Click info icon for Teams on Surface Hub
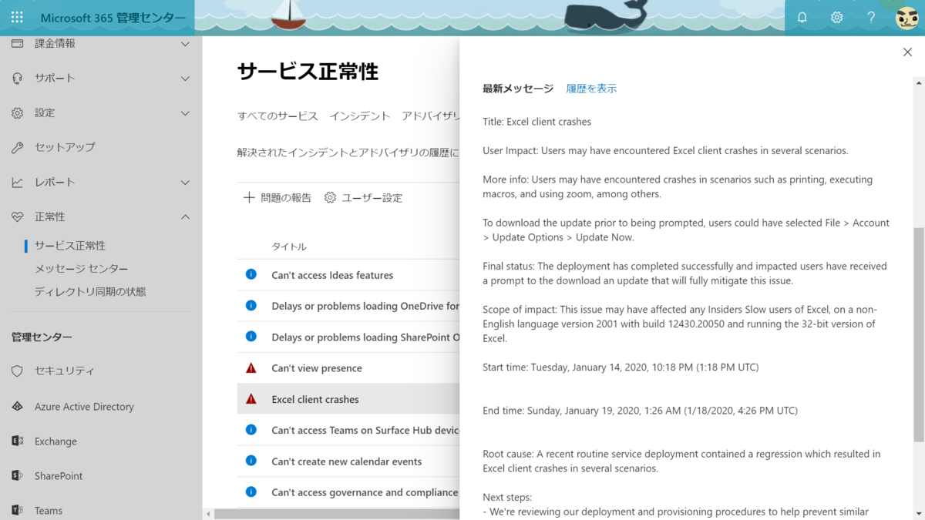925x520 pixels. point(251,430)
